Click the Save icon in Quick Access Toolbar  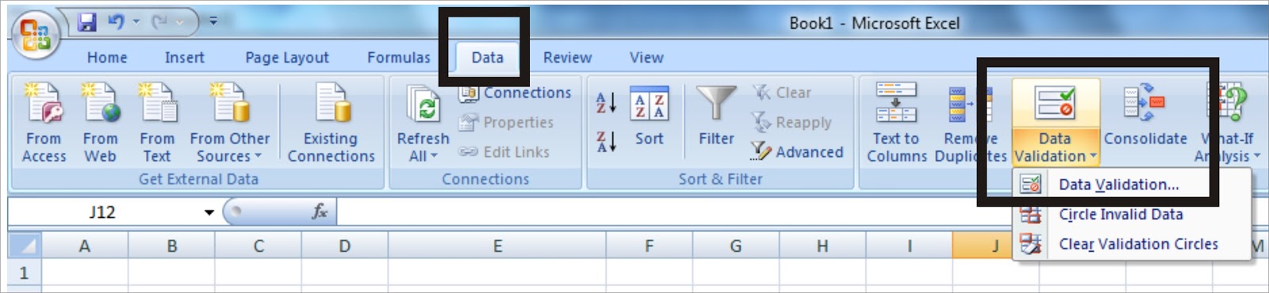(86, 22)
